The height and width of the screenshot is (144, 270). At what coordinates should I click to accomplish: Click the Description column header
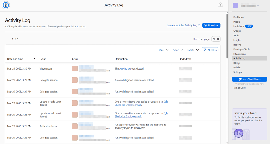(x=121, y=59)
